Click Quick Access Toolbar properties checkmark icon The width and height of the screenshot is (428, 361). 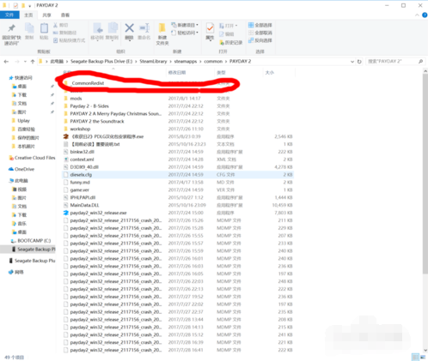15,5
